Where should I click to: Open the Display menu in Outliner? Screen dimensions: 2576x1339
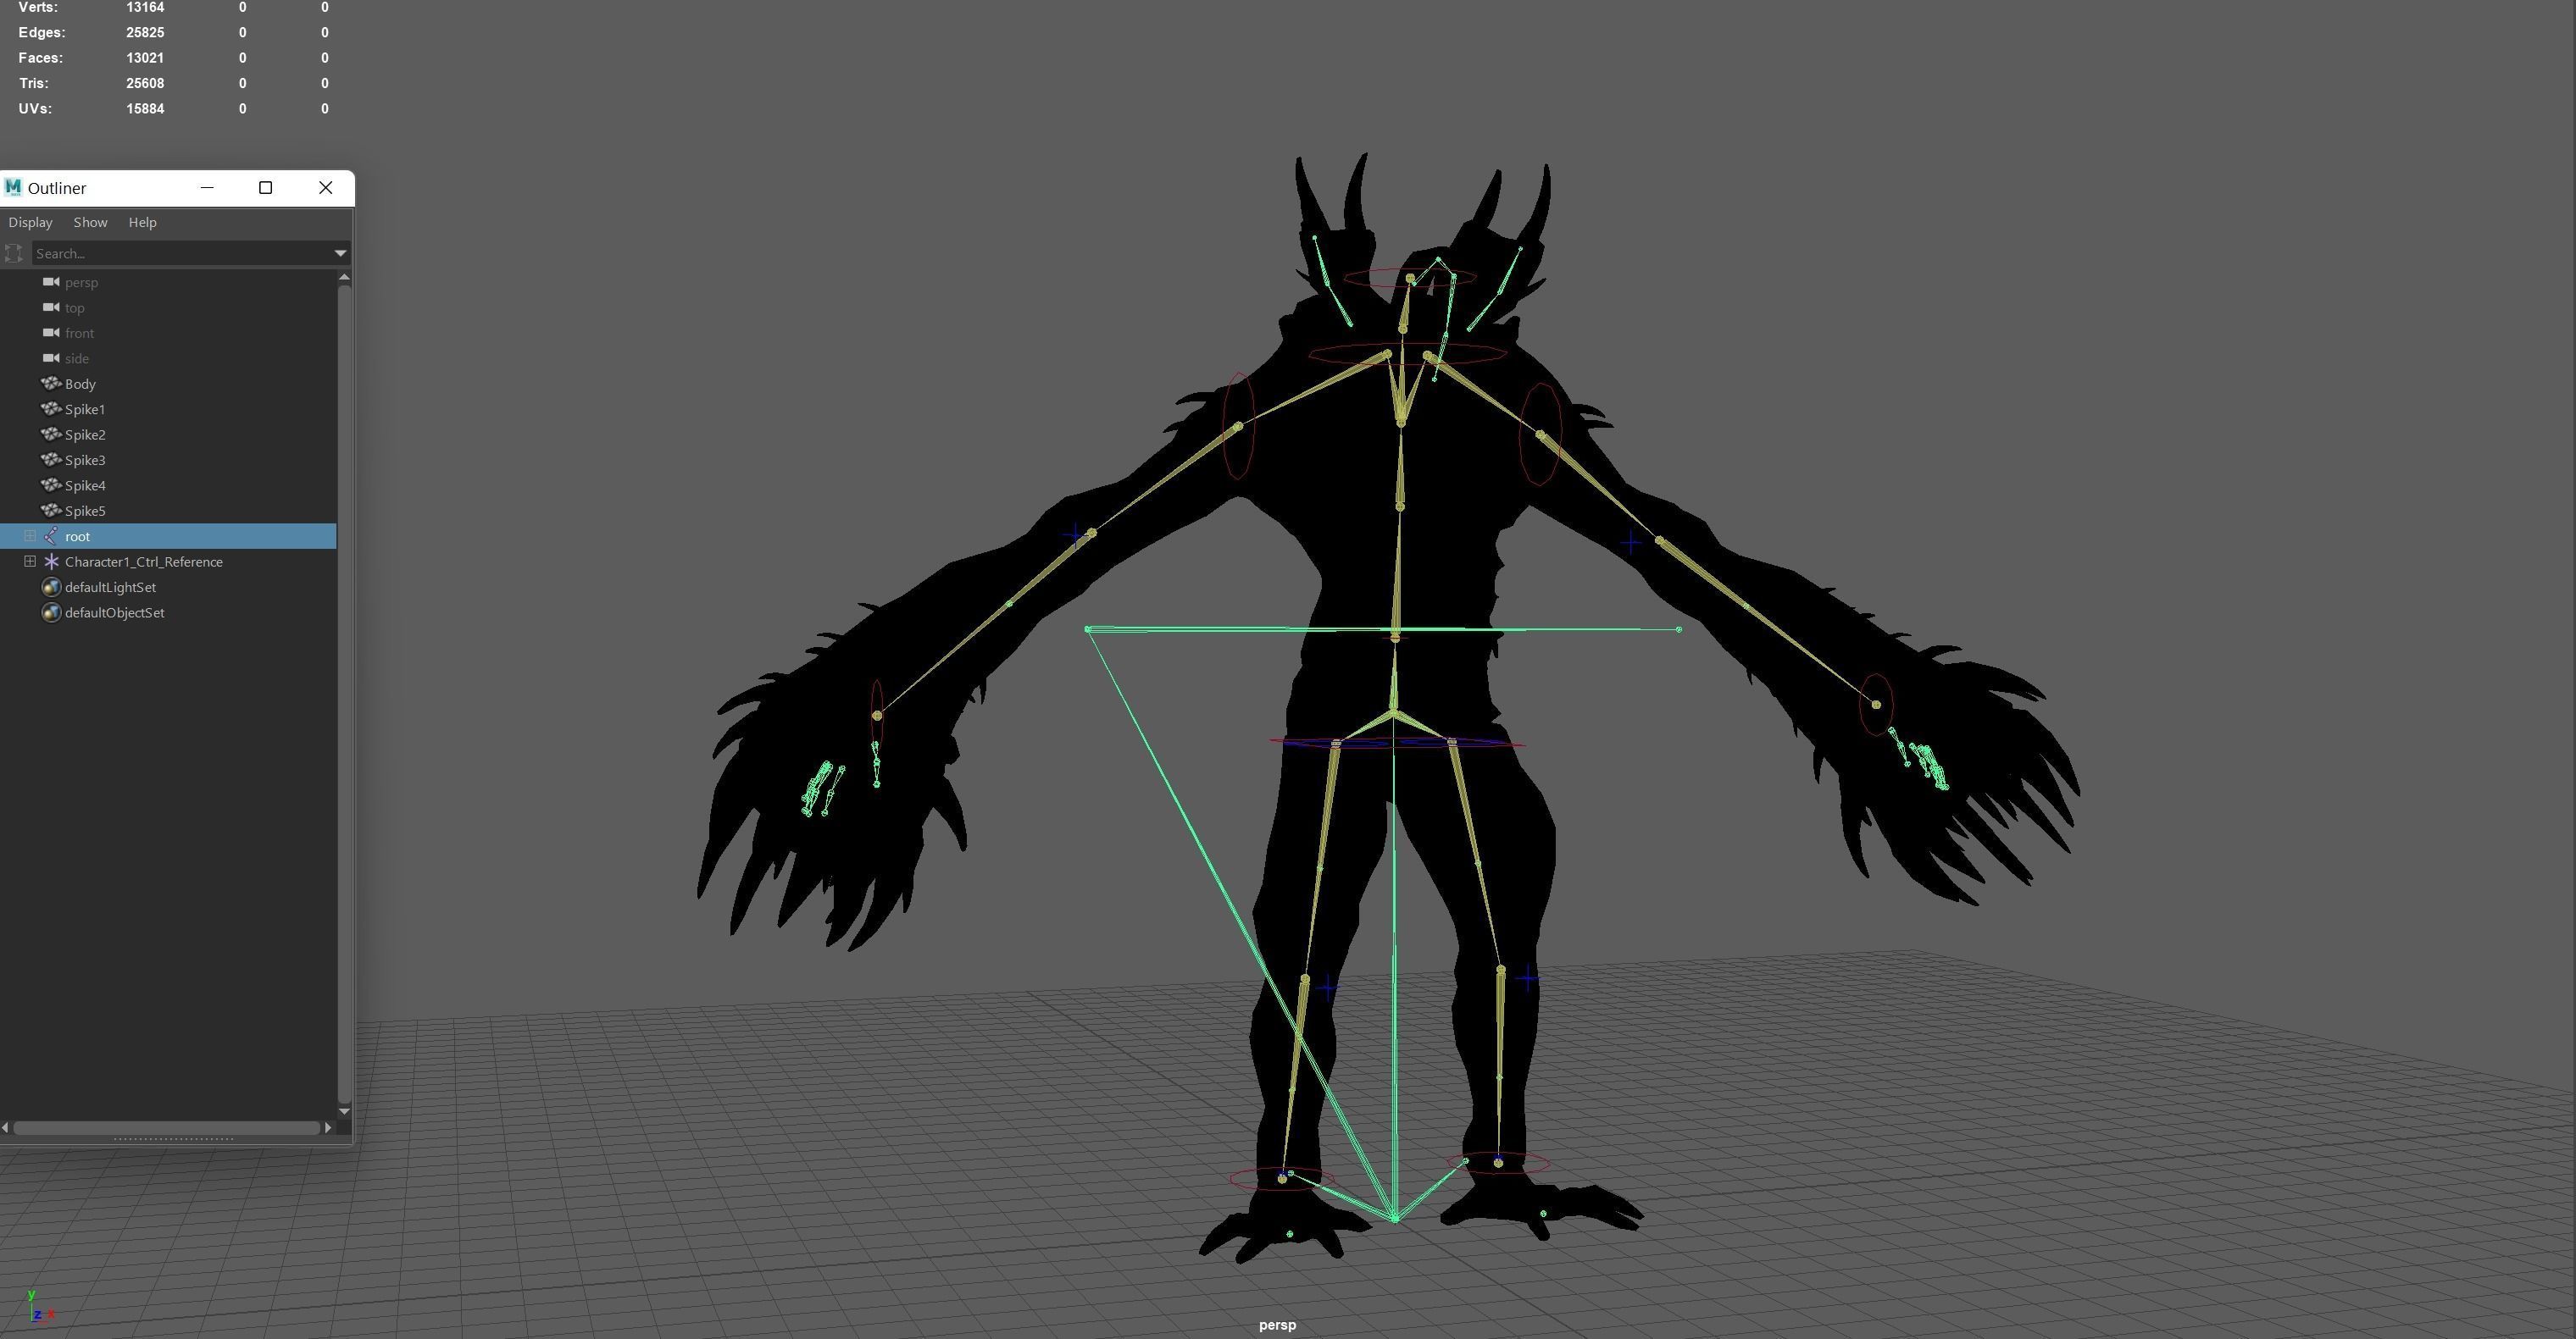tap(30, 222)
